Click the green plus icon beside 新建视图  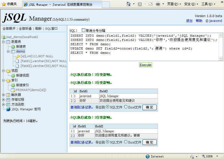click(13, 75)
